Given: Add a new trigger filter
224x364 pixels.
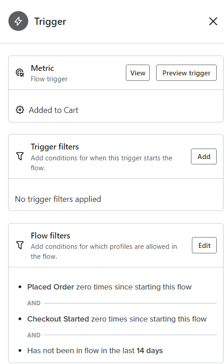Looking at the screenshot, I should (x=204, y=157).
